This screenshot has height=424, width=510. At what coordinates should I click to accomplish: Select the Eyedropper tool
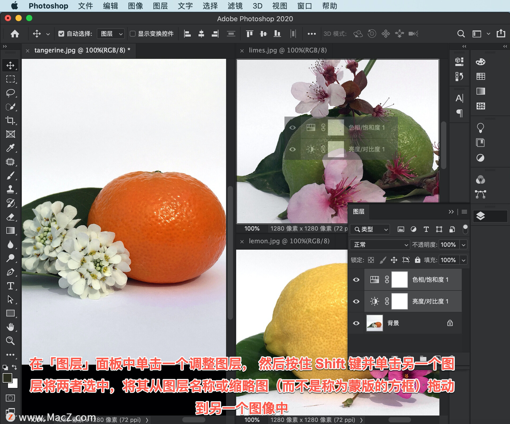point(10,148)
